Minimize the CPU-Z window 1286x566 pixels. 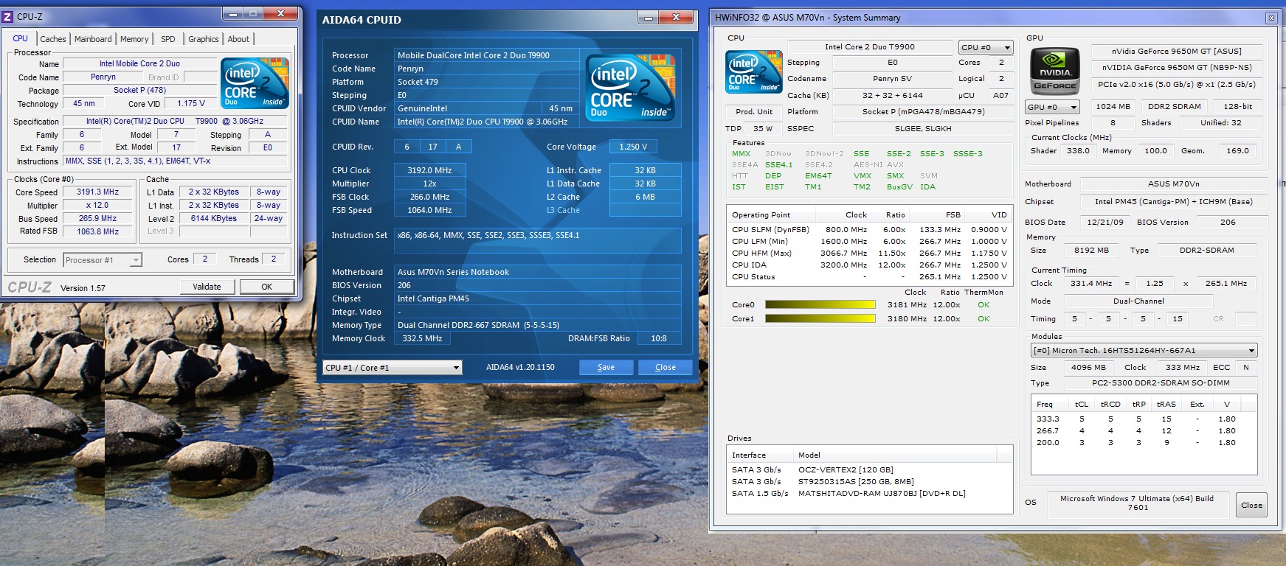tap(234, 14)
